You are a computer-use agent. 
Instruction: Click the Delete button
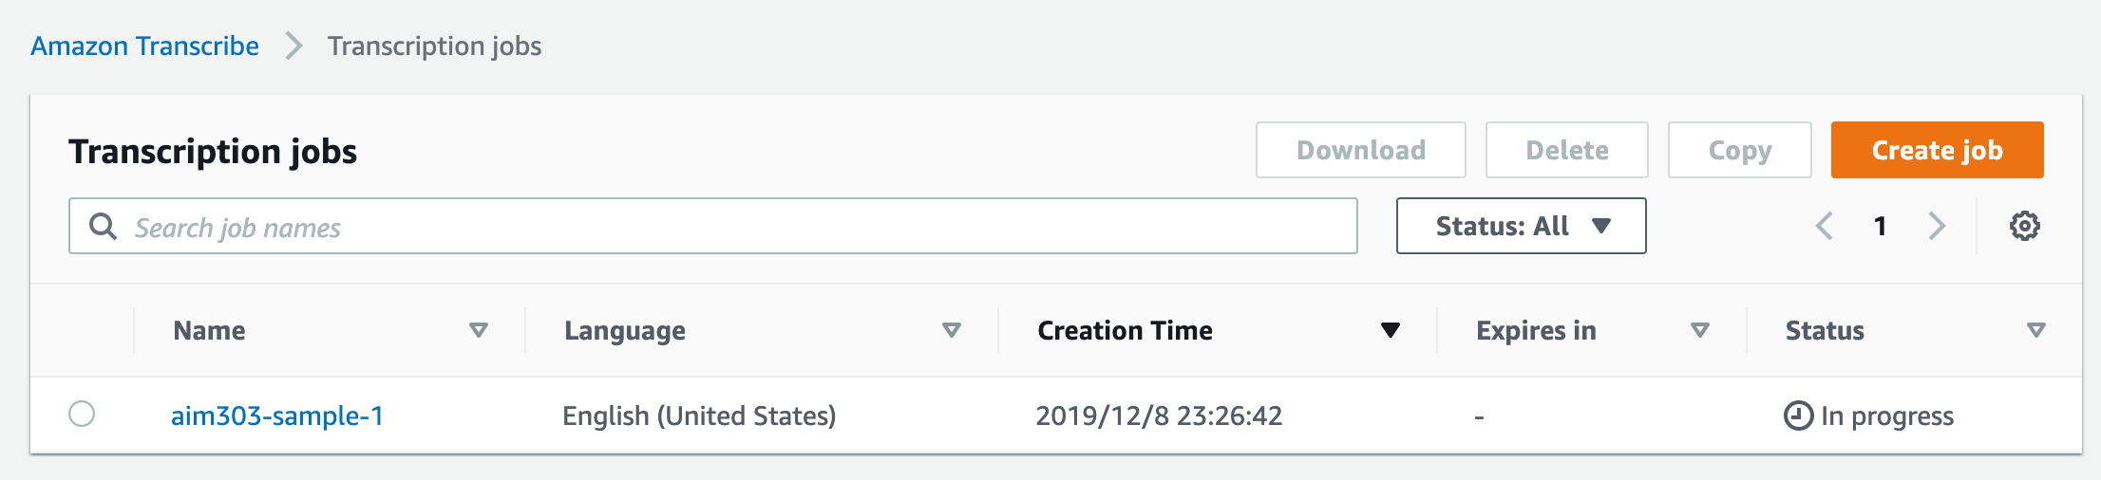(1566, 150)
